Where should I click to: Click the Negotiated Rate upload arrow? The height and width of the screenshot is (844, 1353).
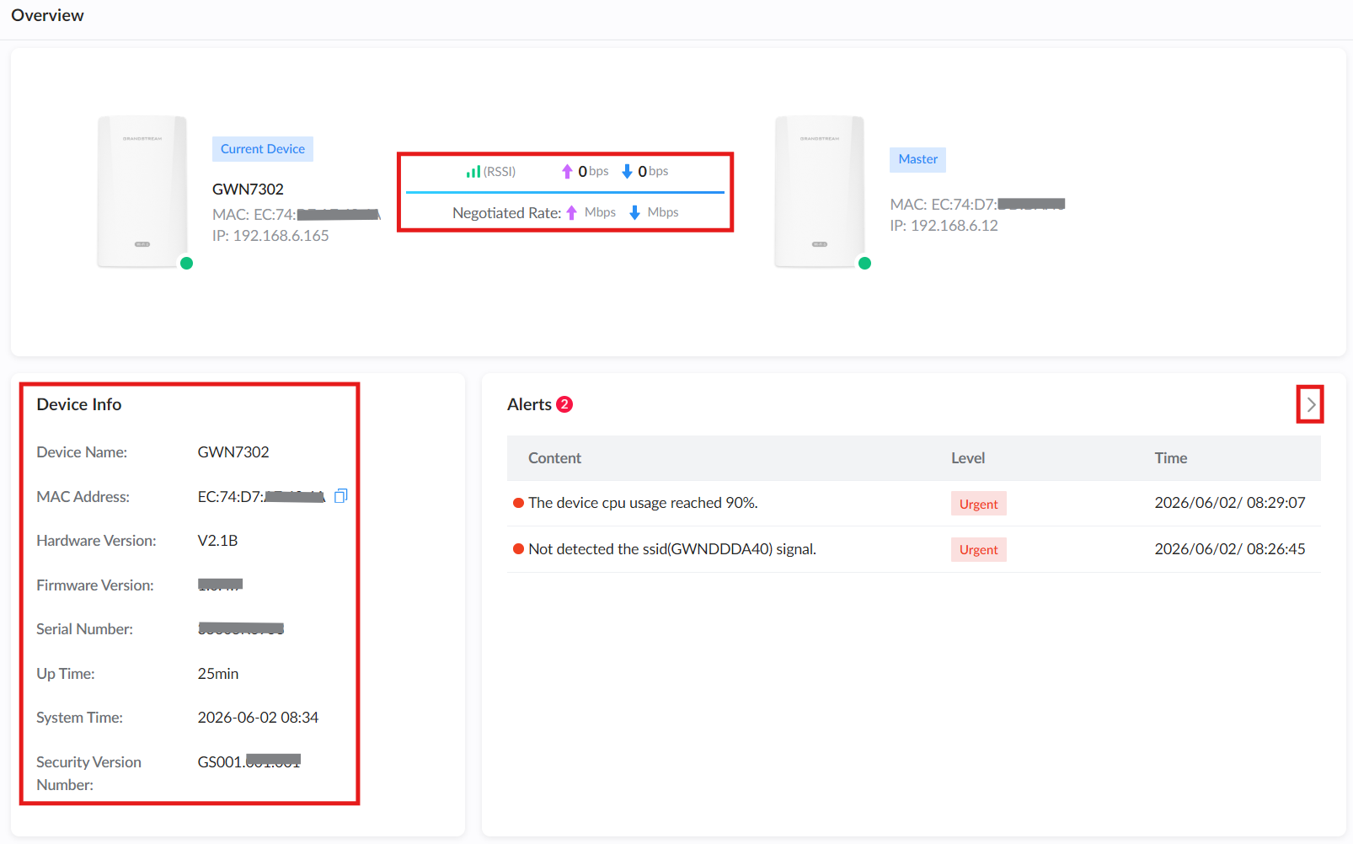click(x=571, y=212)
